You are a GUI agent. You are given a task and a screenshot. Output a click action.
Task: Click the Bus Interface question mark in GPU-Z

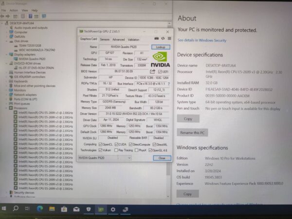(x=169, y=84)
